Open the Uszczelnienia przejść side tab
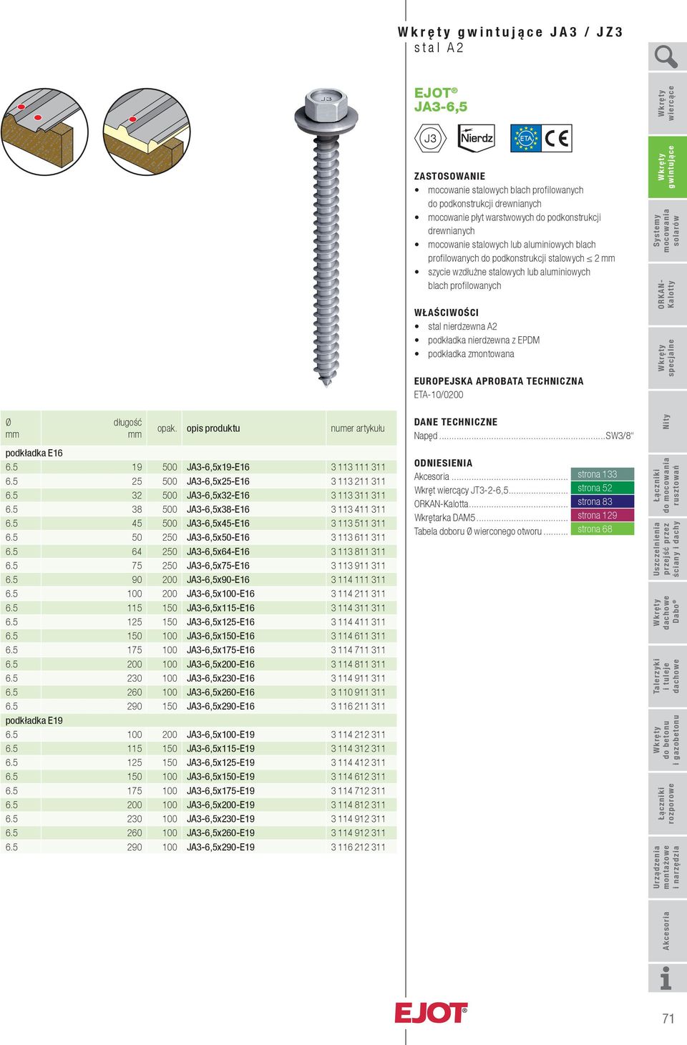The image size is (687, 1045). coord(667,549)
